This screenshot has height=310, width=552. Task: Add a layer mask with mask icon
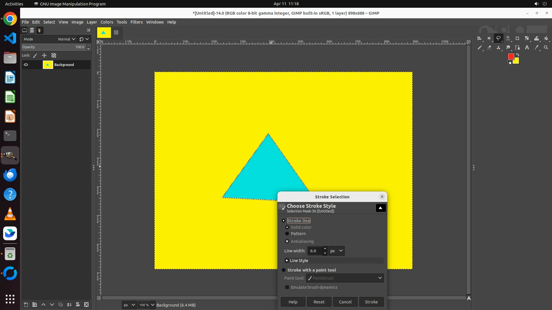(78, 305)
